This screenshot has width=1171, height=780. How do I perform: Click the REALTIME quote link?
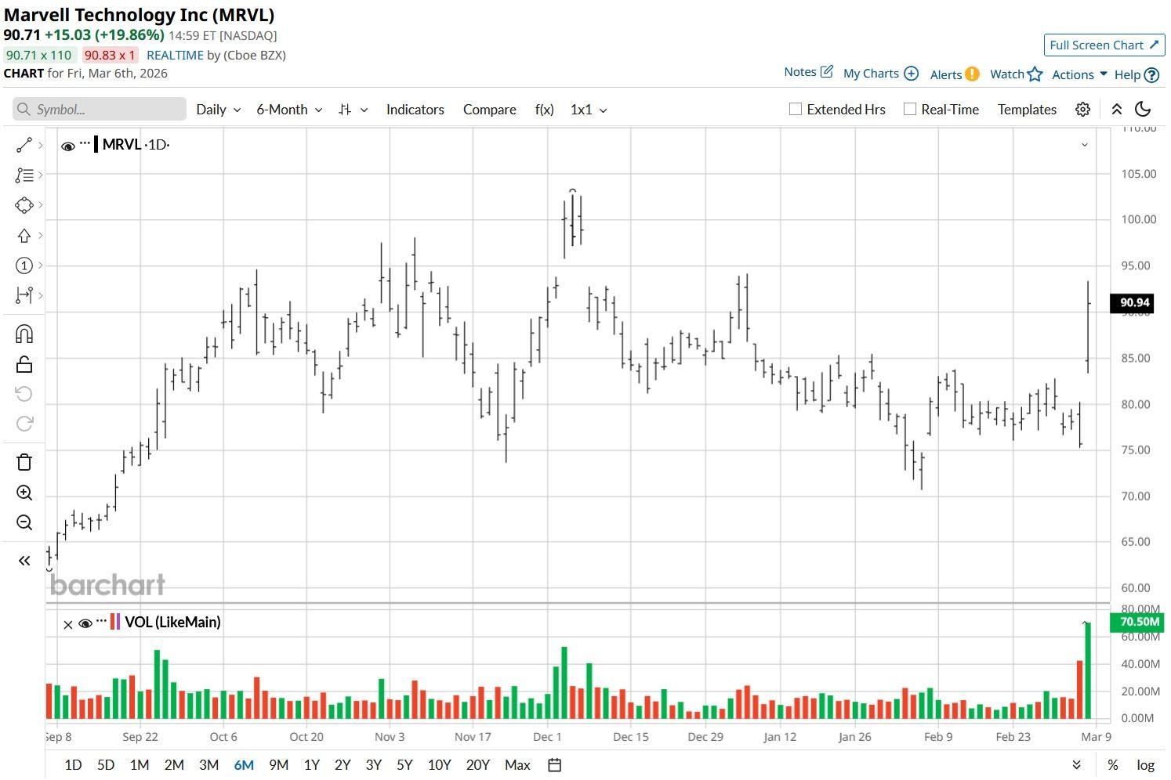point(175,55)
